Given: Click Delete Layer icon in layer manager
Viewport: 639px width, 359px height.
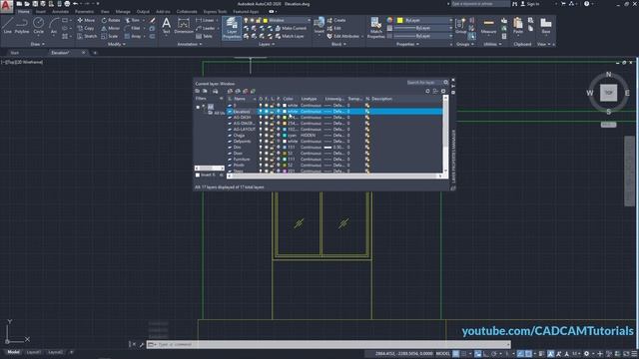Looking at the screenshot, I should [x=246, y=91].
